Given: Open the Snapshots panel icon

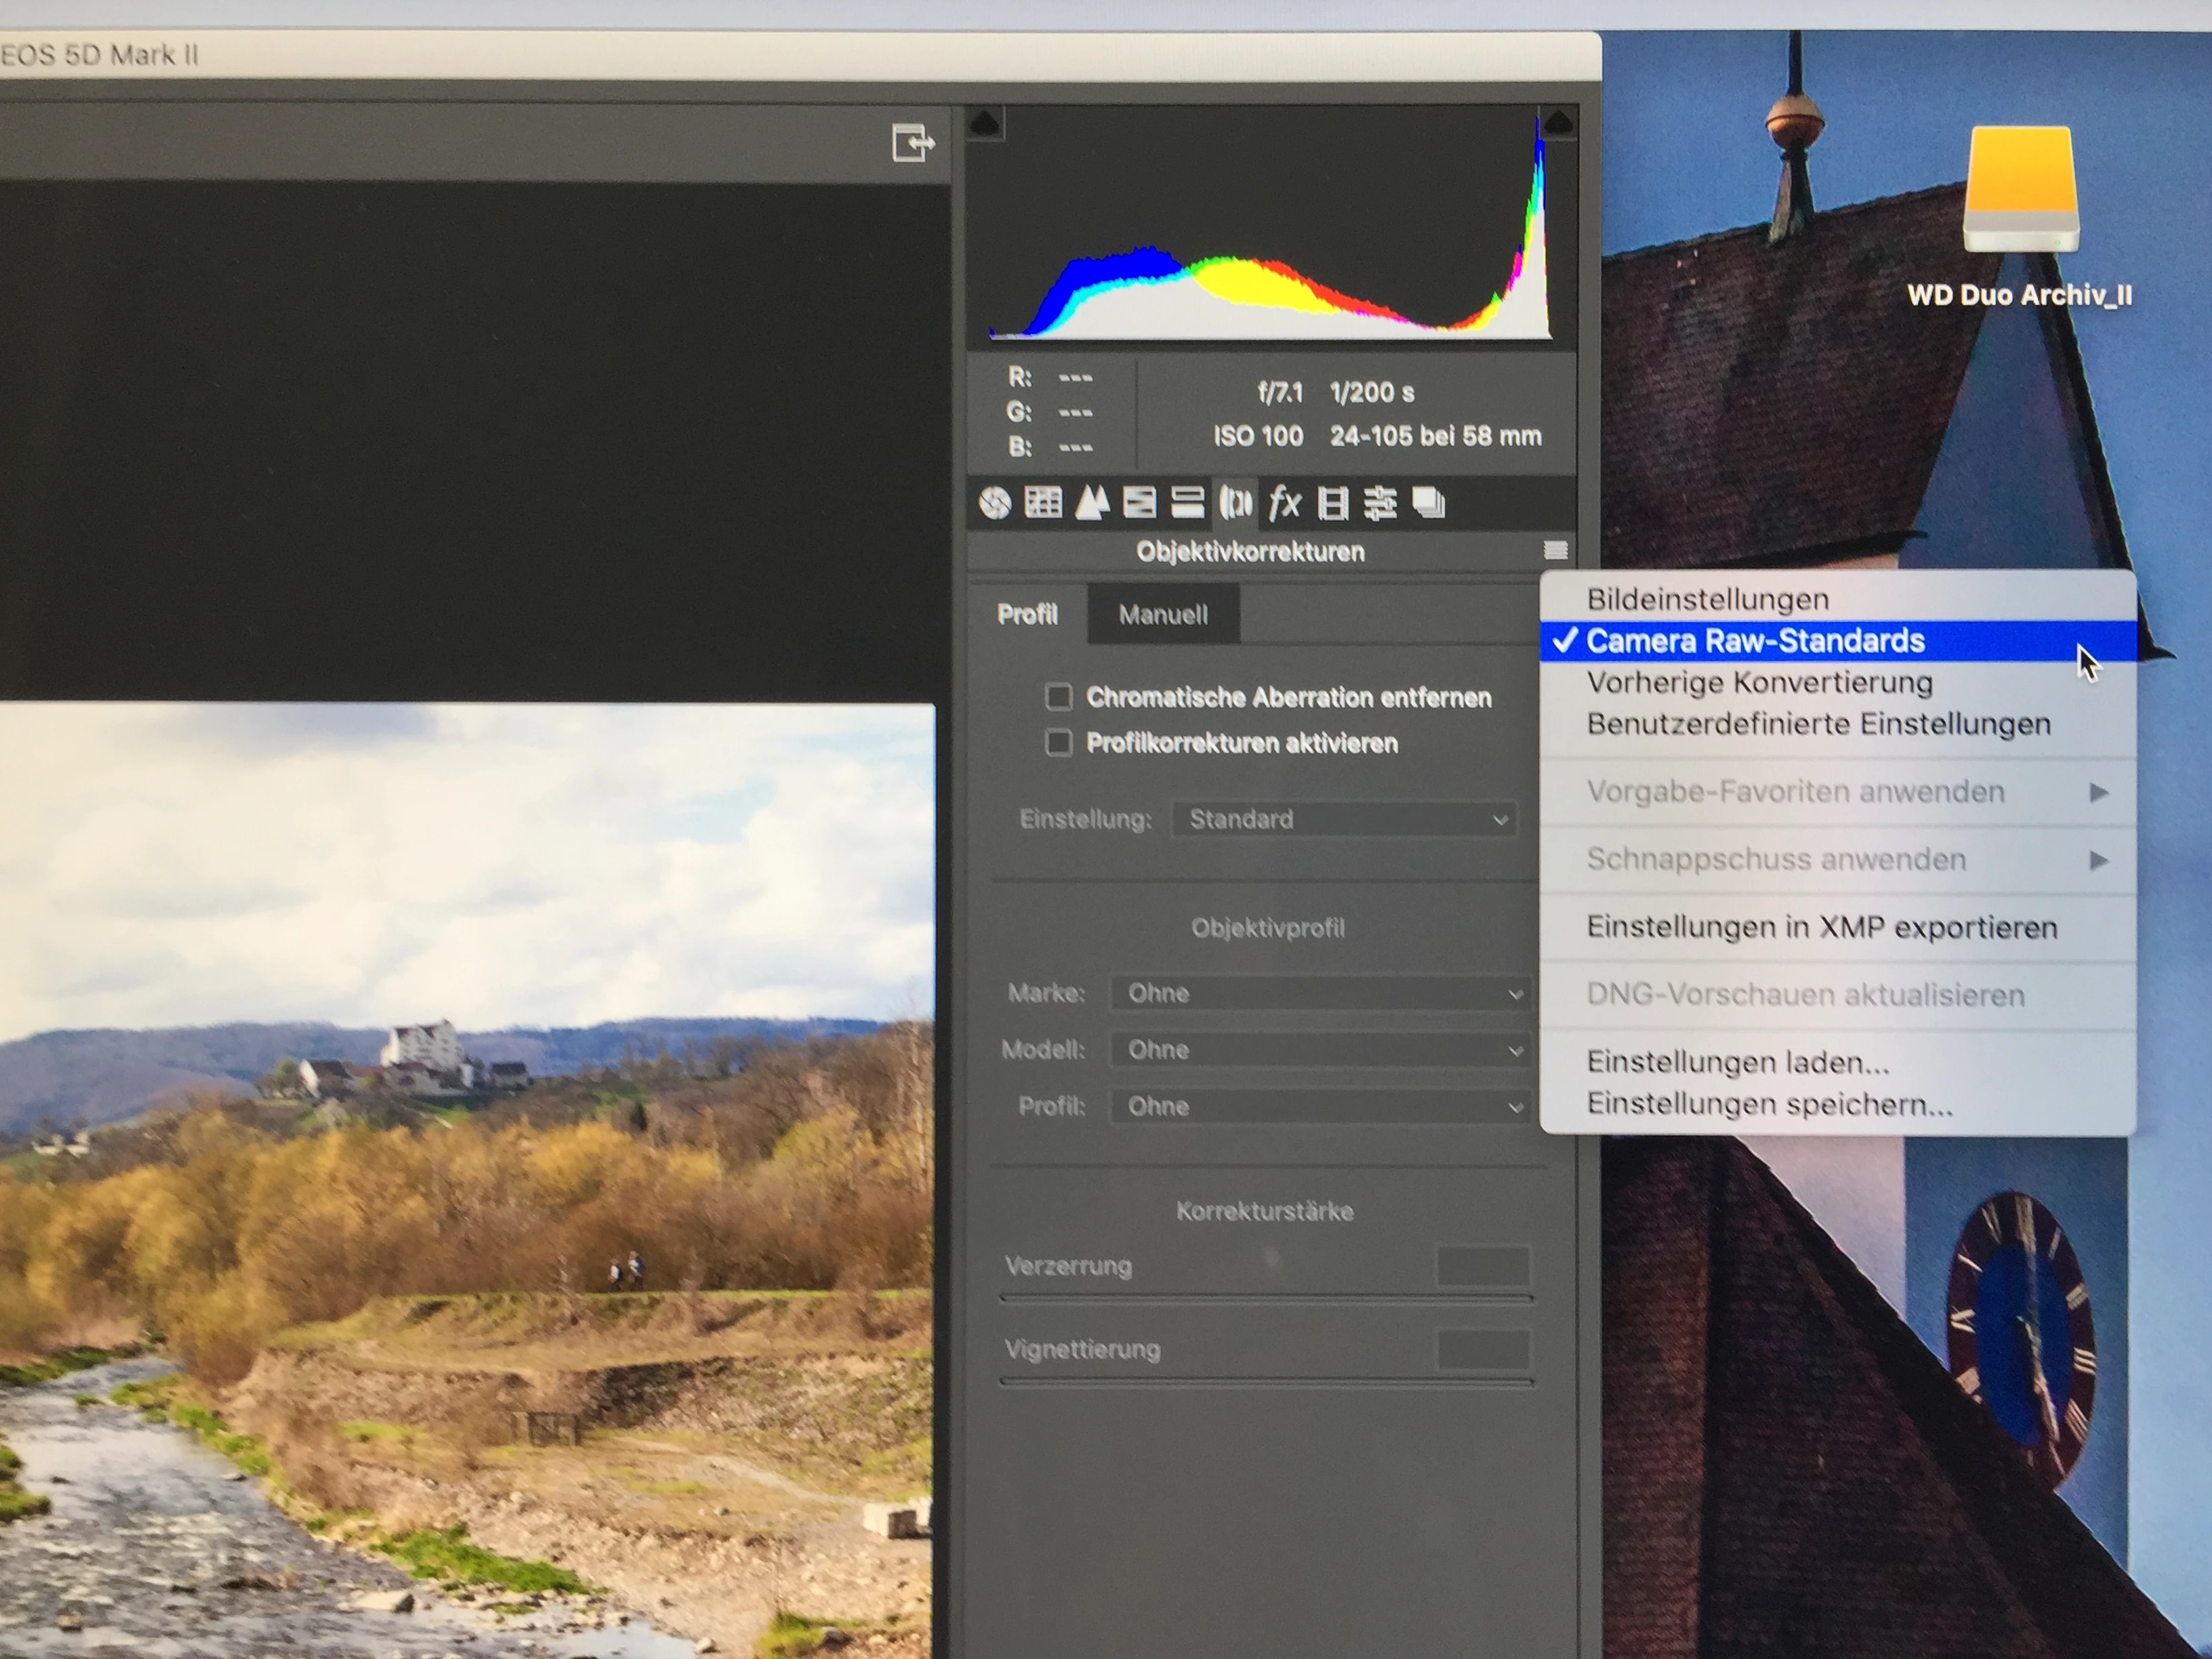Looking at the screenshot, I should click(x=1429, y=503).
